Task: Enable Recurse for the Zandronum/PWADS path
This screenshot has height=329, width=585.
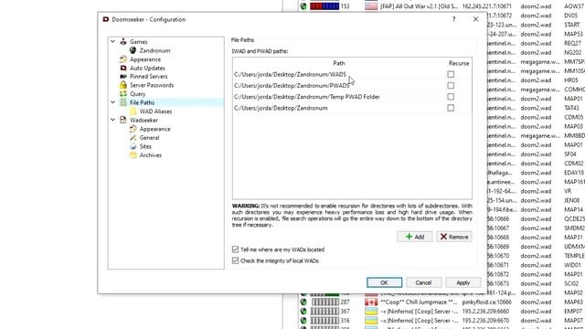Action: (451, 85)
